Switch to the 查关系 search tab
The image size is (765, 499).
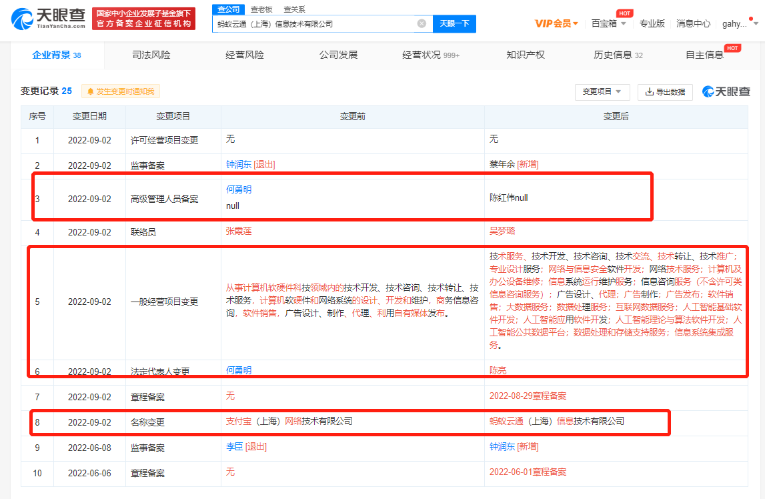click(x=294, y=9)
